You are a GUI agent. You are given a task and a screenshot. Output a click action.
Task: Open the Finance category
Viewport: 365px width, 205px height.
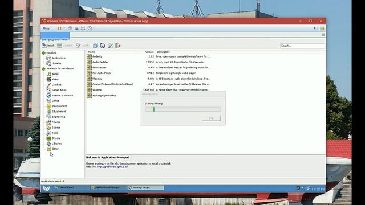(x=56, y=122)
